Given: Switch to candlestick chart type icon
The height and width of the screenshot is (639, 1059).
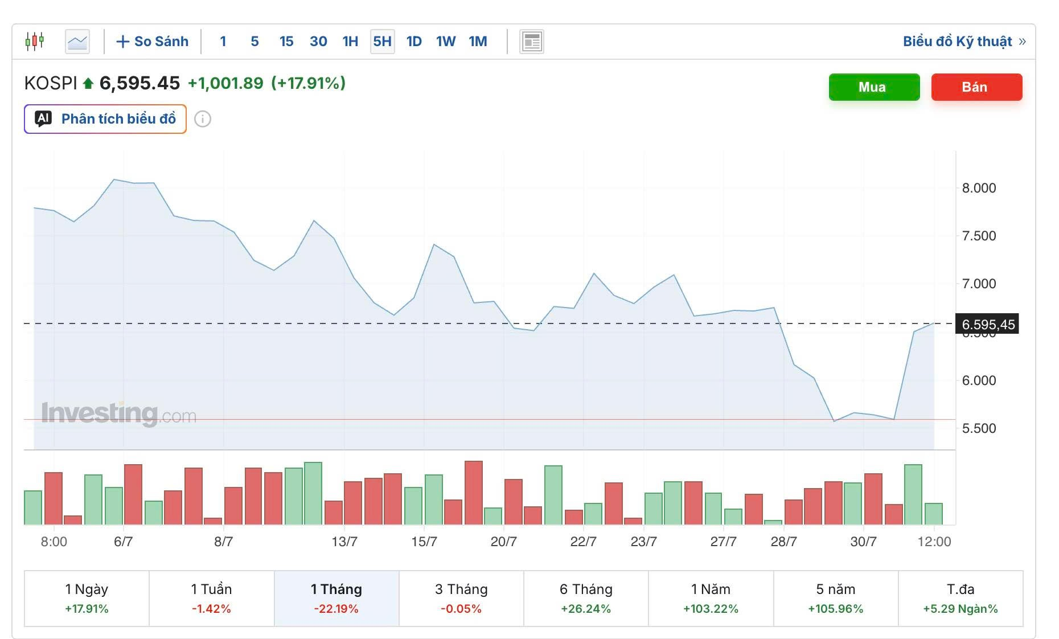Looking at the screenshot, I should pos(35,41).
